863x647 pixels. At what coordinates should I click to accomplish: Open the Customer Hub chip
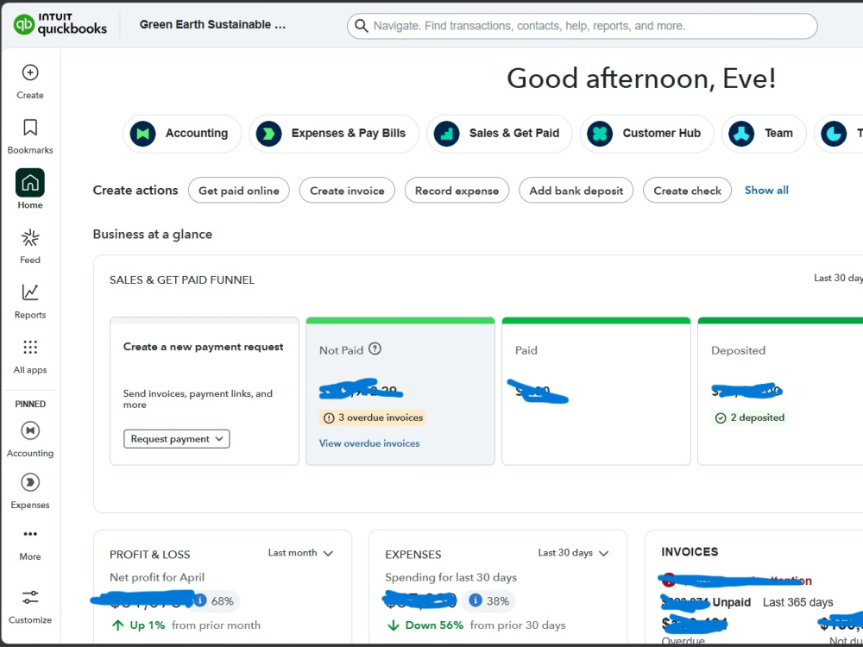(646, 134)
